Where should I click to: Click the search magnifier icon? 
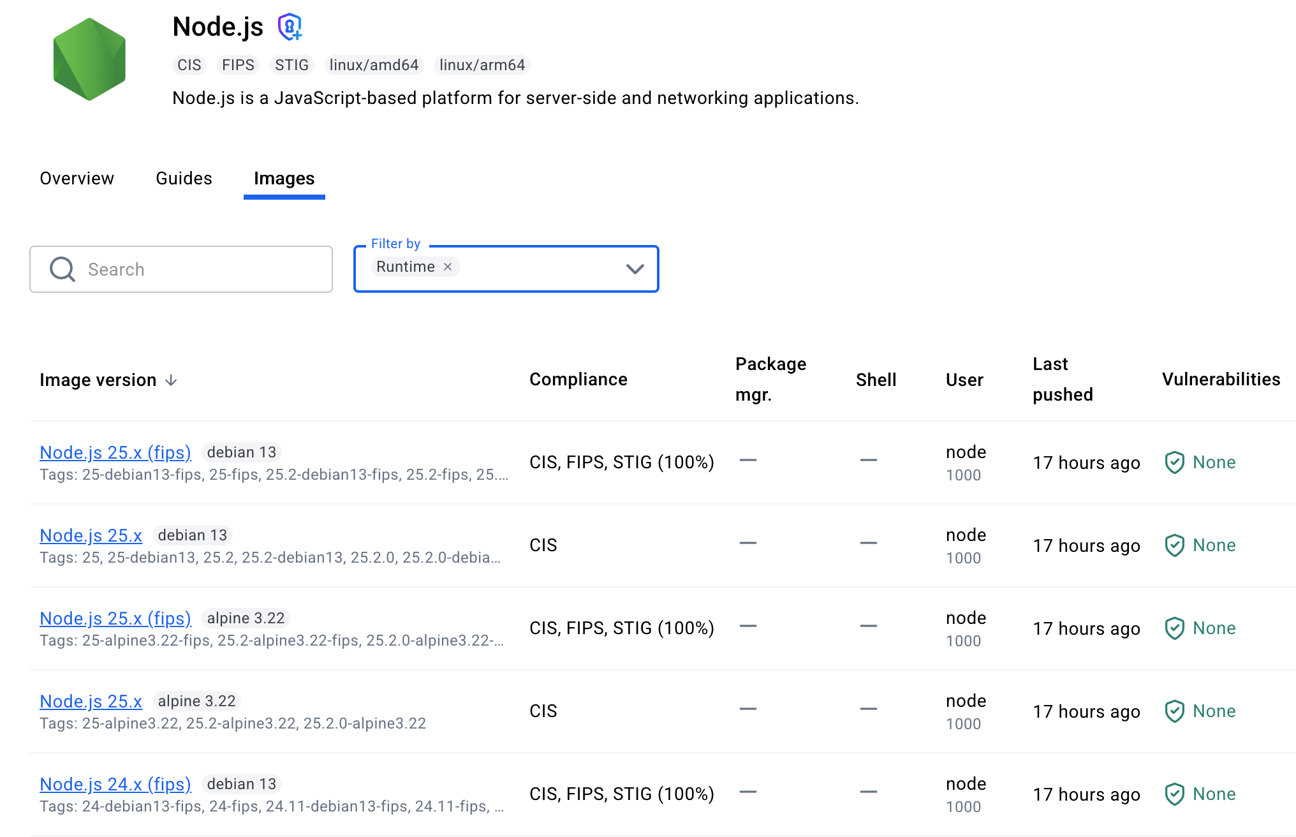[63, 269]
